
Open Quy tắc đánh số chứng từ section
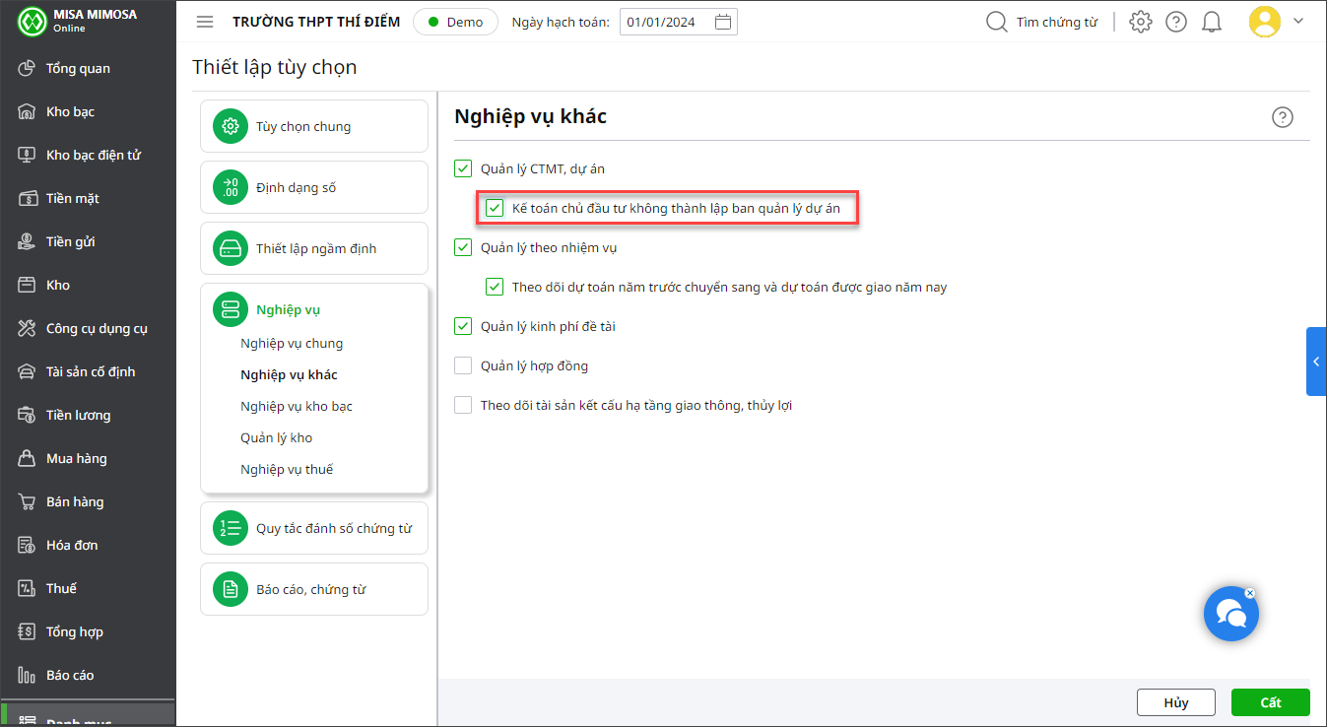314,528
